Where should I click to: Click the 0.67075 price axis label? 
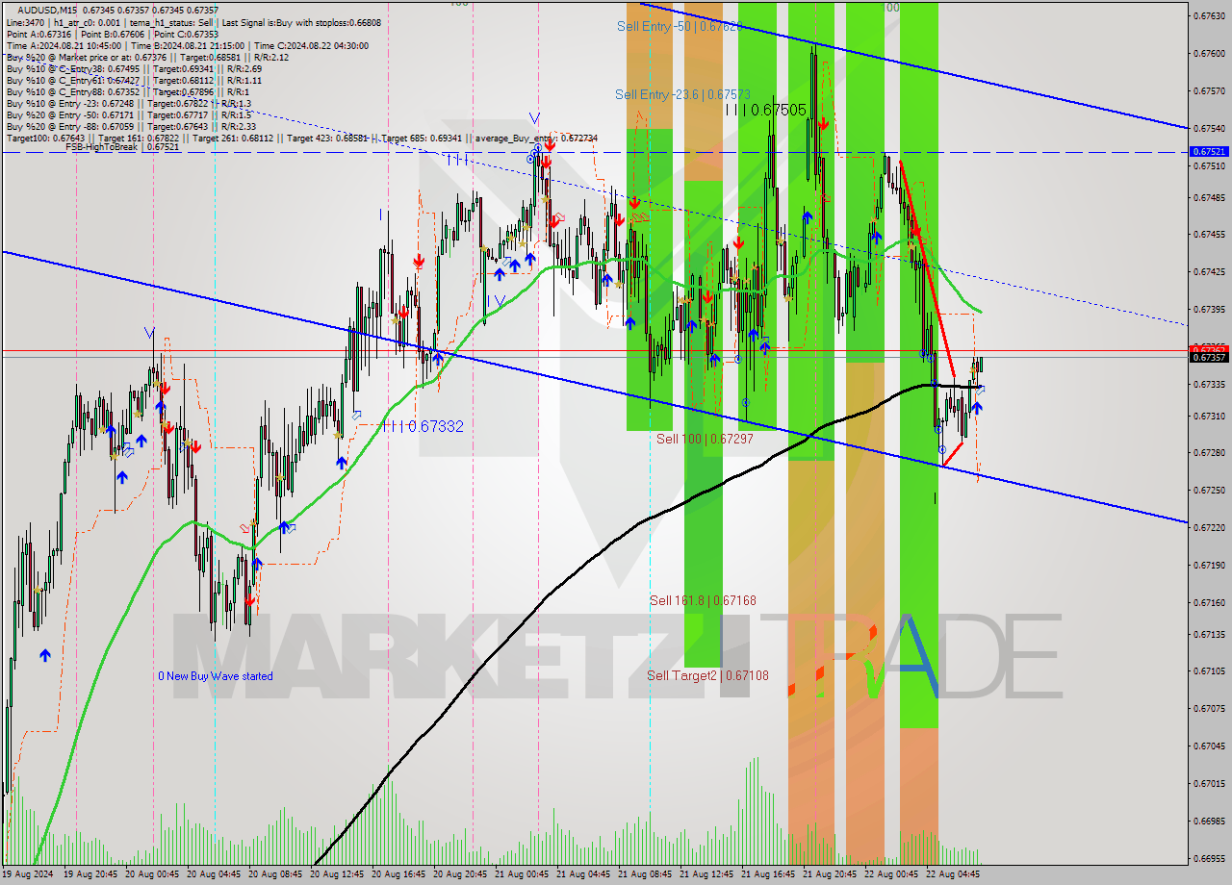coord(1209,709)
